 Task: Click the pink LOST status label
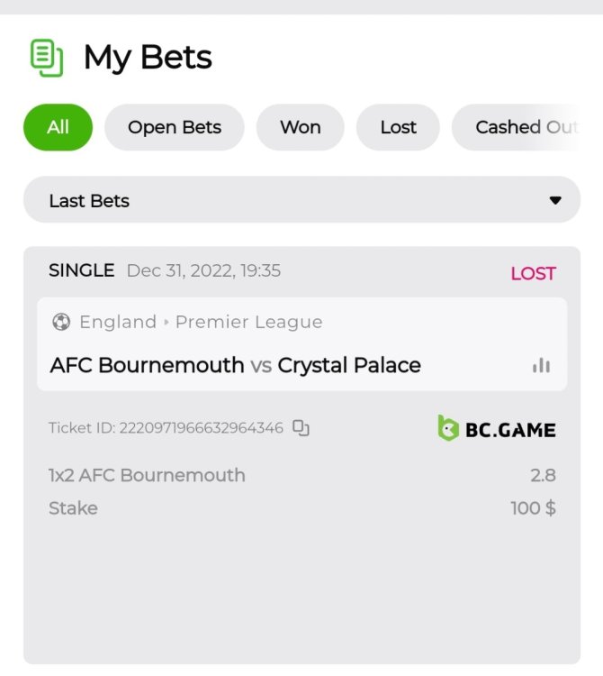(533, 273)
